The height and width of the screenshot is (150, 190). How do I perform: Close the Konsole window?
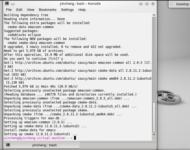pos(153,3)
